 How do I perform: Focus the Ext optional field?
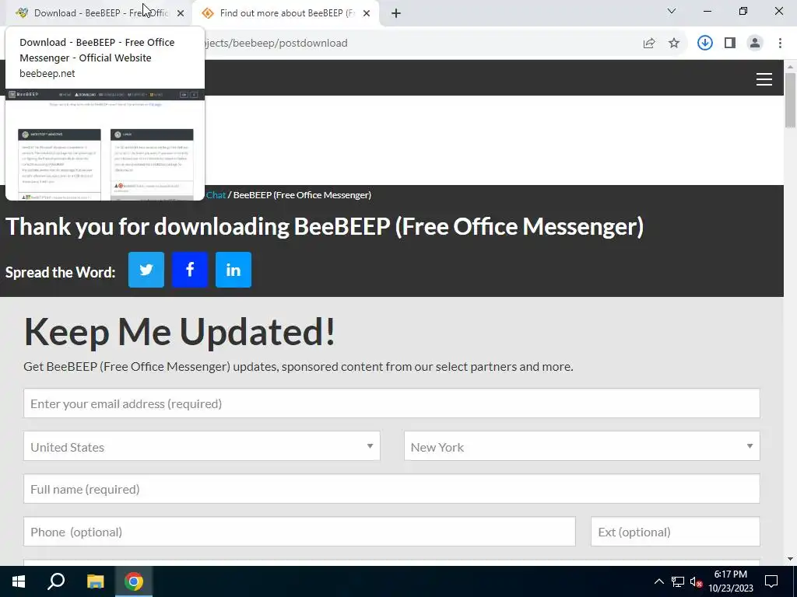point(675,532)
